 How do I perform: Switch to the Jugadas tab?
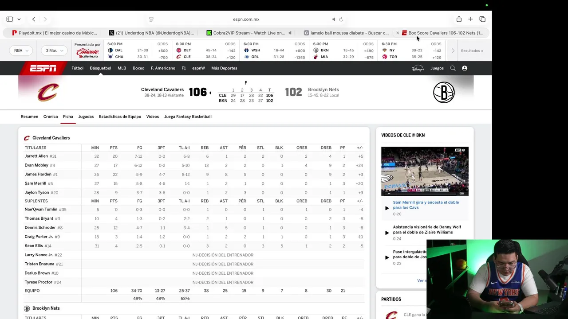[x=86, y=117]
